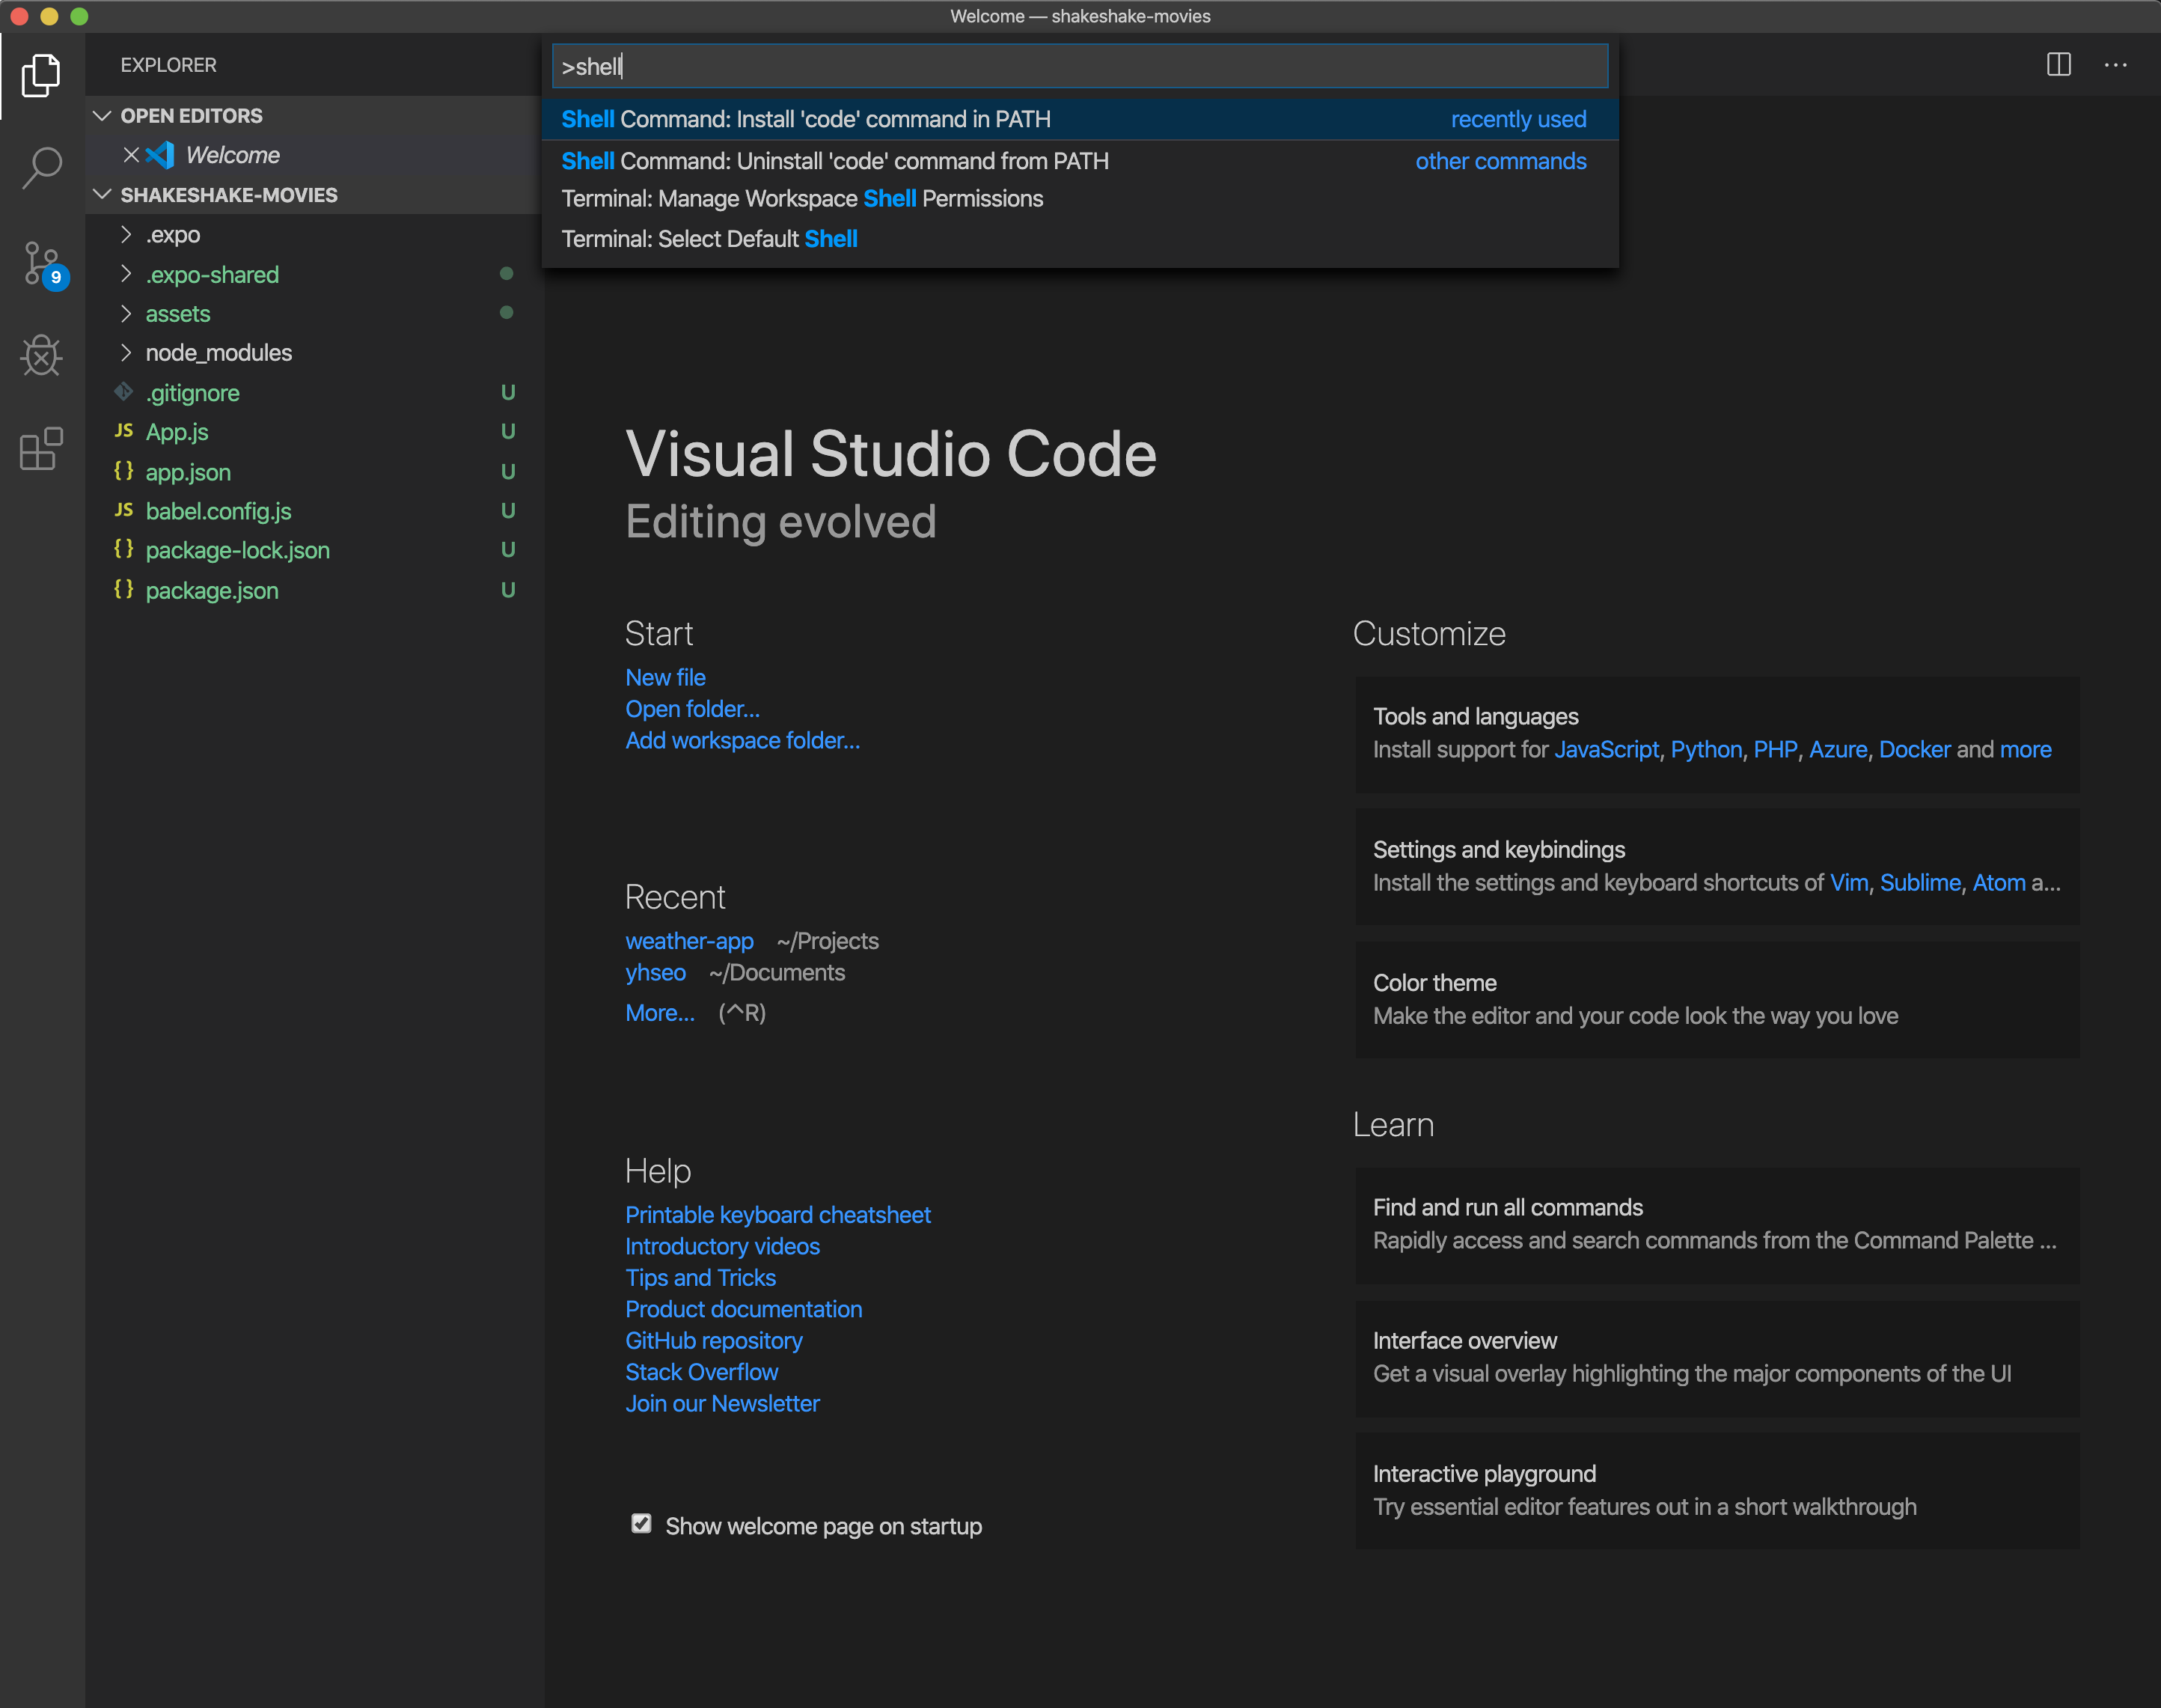Image resolution: width=2161 pixels, height=1708 pixels.
Task: Select Uninstall 'code' command from PATH
Action: tap(1080, 161)
